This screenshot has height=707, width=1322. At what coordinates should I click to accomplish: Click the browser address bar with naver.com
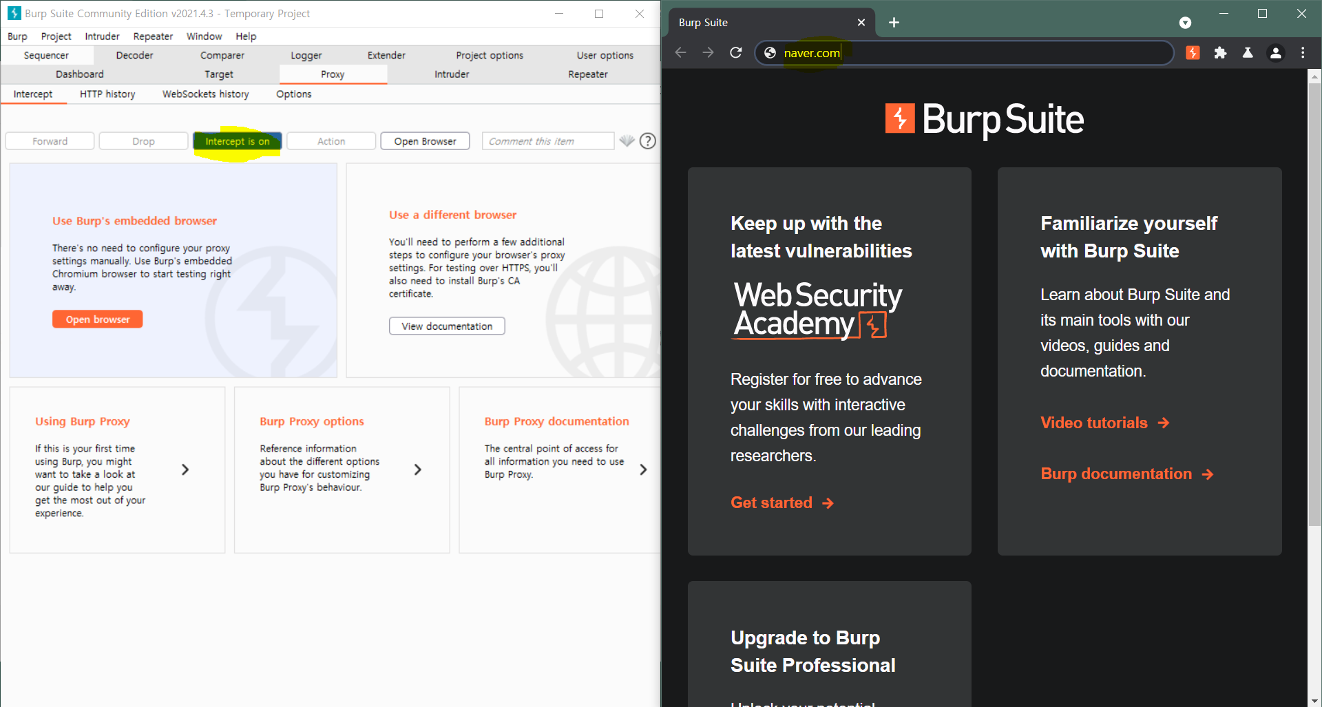tap(964, 53)
